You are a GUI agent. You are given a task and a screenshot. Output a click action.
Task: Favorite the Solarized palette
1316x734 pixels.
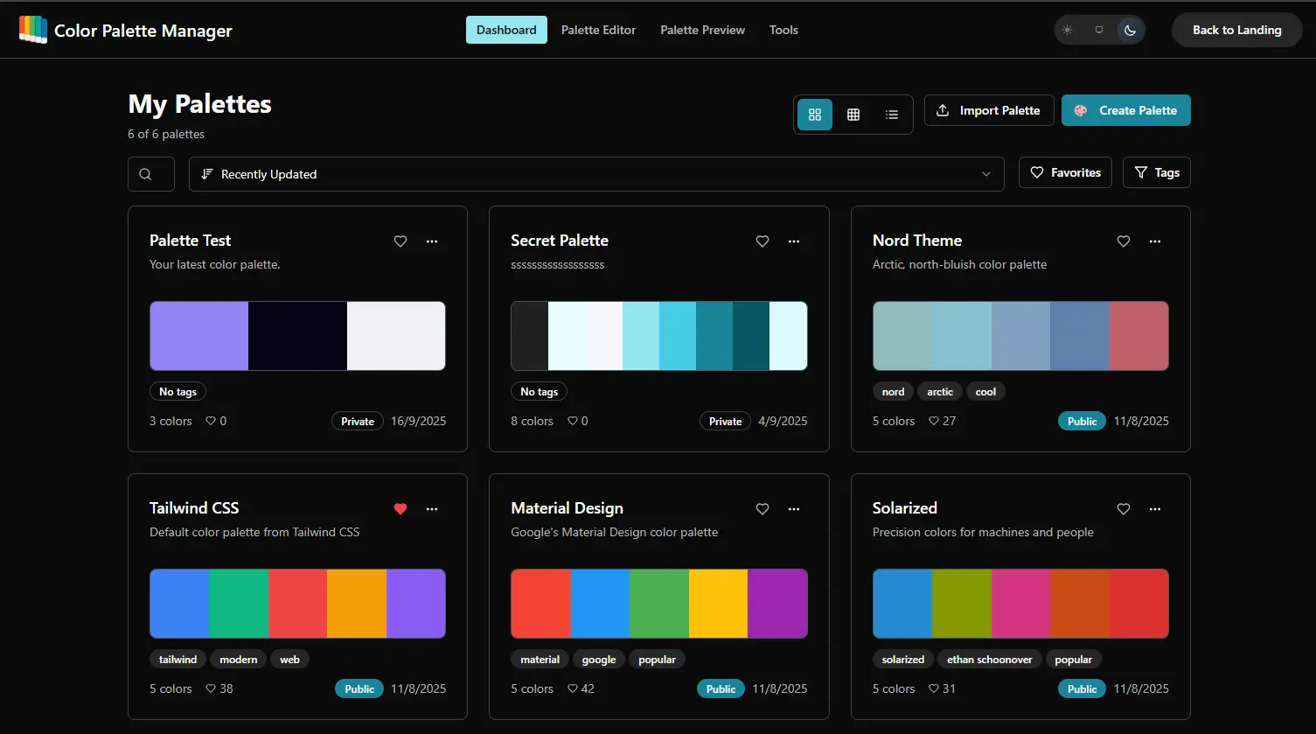pos(1124,509)
